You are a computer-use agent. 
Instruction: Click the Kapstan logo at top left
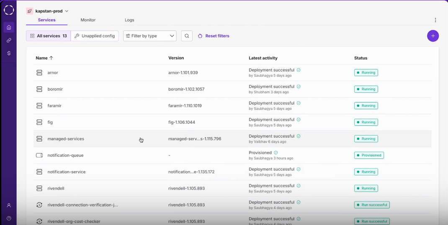tap(9, 10)
